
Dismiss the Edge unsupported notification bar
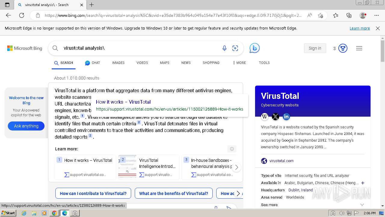click(x=378, y=28)
